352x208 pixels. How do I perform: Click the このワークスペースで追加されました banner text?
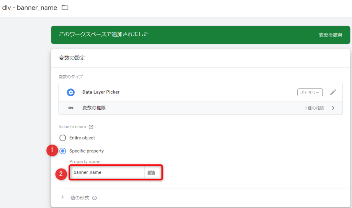[x=104, y=34]
